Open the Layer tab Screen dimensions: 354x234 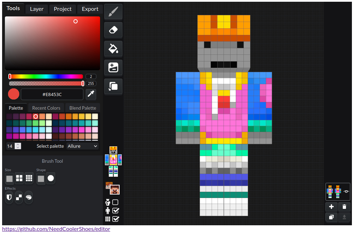[37, 9]
